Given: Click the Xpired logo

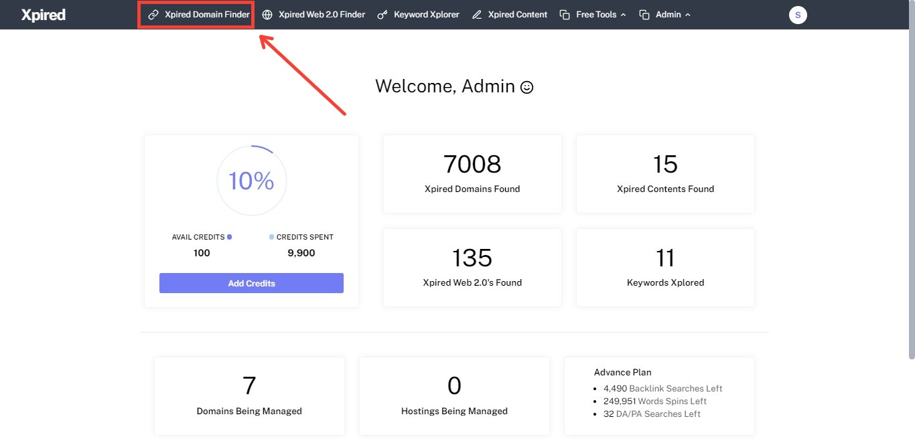Looking at the screenshot, I should (x=43, y=15).
